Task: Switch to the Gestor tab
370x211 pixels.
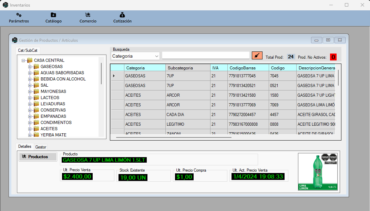Action: 41,147
